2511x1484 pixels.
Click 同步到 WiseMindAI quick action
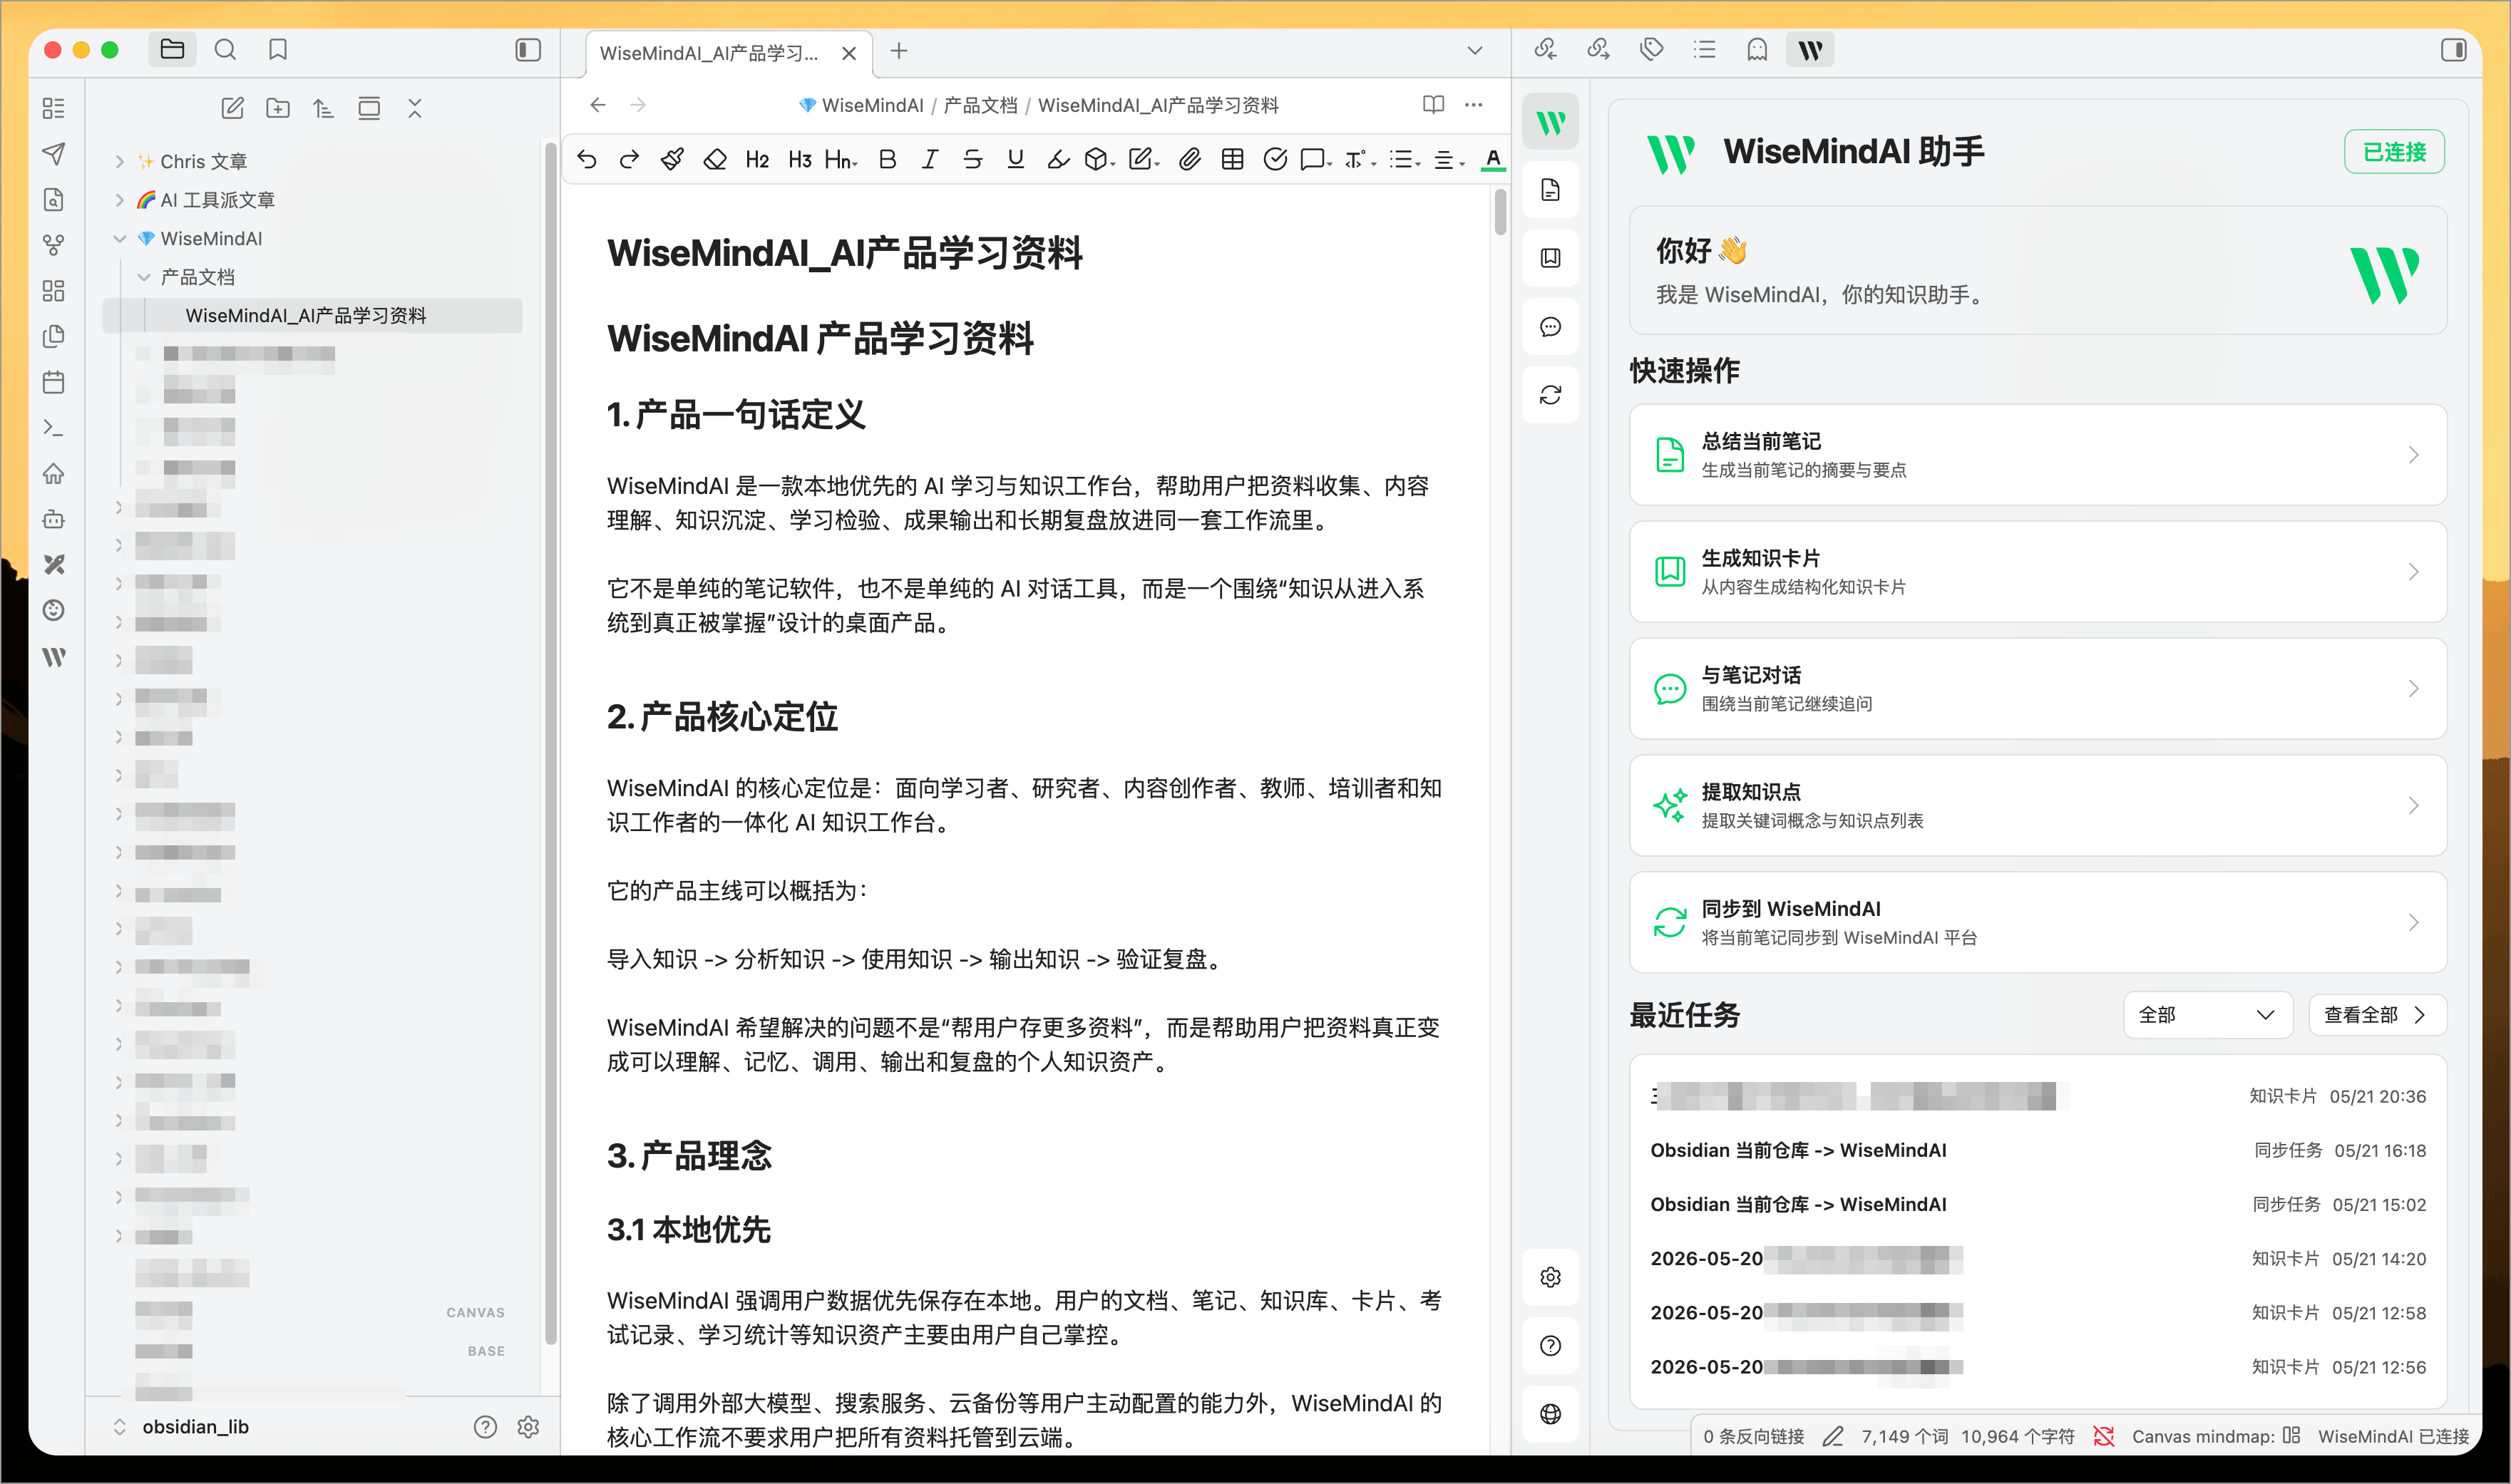click(x=2038, y=923)
